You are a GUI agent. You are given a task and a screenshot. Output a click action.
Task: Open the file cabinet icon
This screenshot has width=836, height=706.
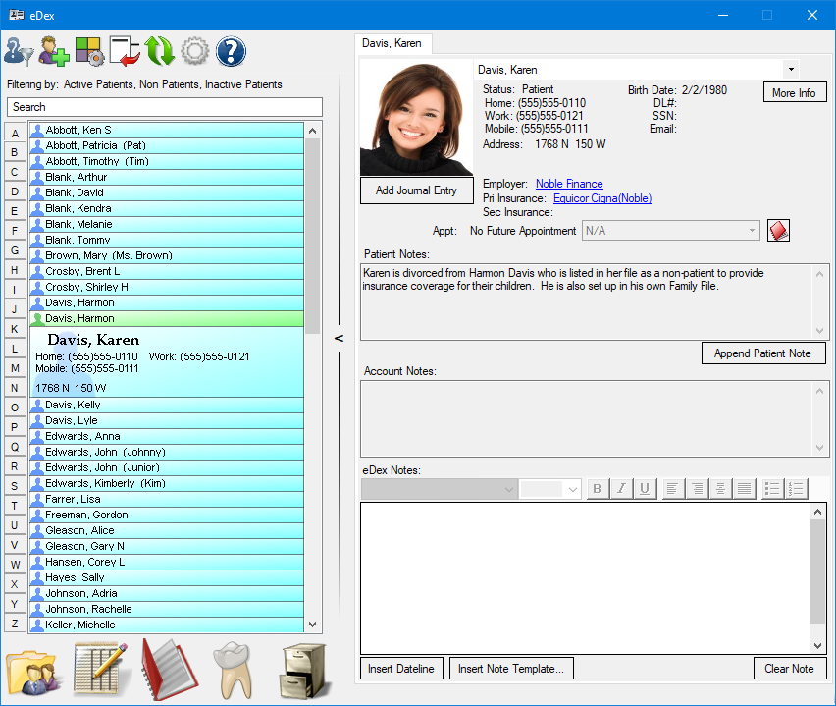(x=302, y=671)
